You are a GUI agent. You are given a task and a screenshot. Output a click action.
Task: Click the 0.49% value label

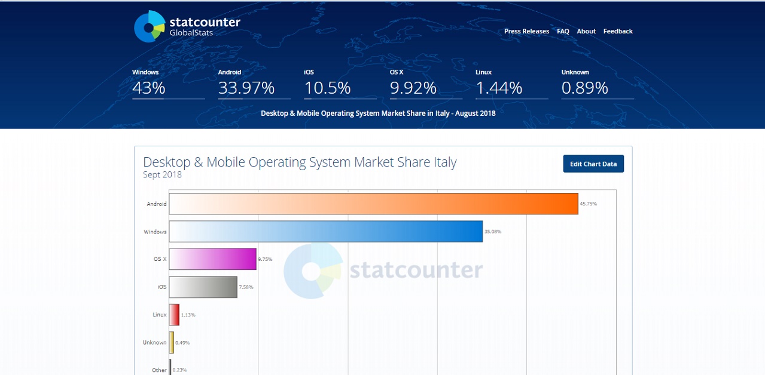pyautogui.click(x=182, y=343)
